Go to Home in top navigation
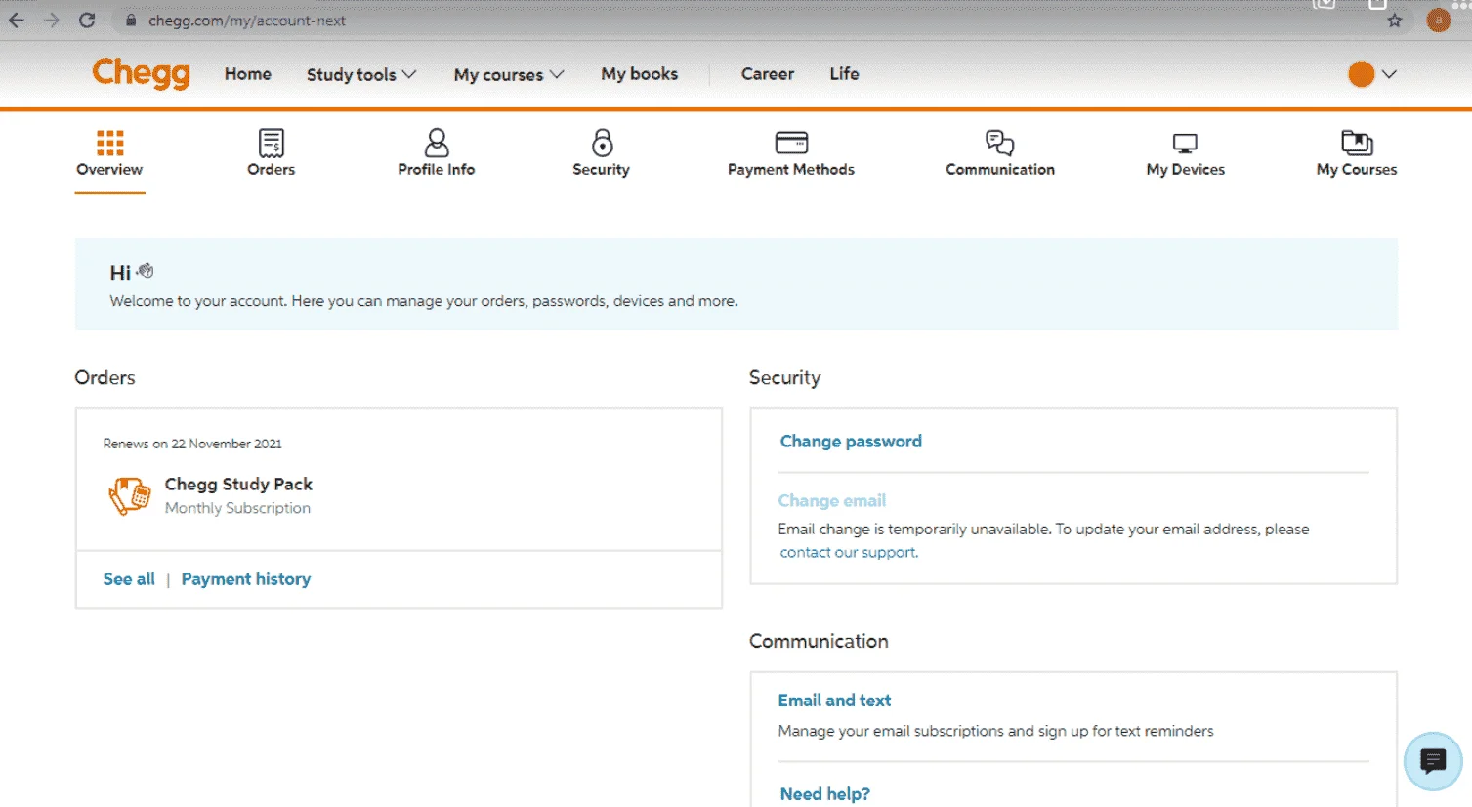The width and height of the screenshot is (1472, 807). (x=248, y=74)
